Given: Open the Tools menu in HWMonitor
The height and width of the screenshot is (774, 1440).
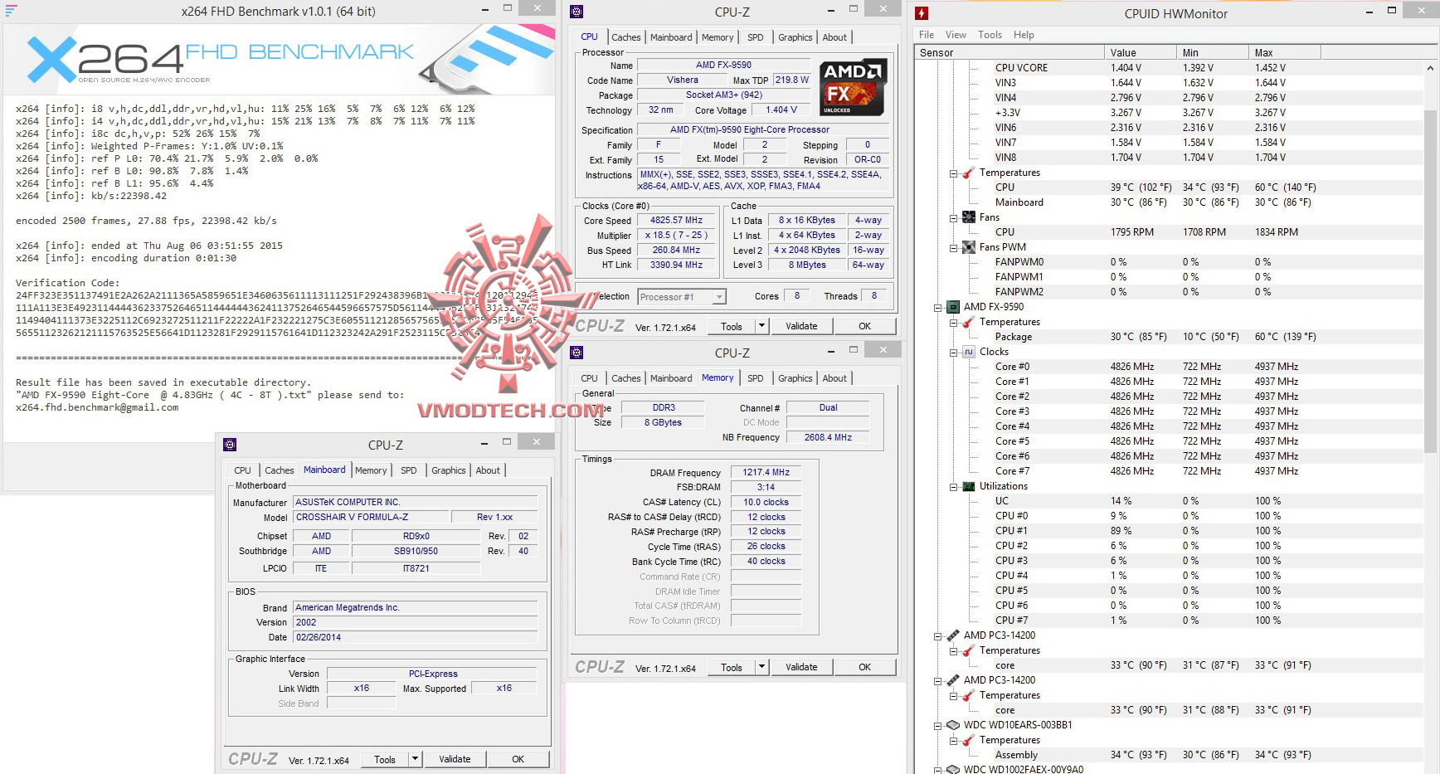Looking at the screenshot, I should pyautogui.click(x=990, y=35).
